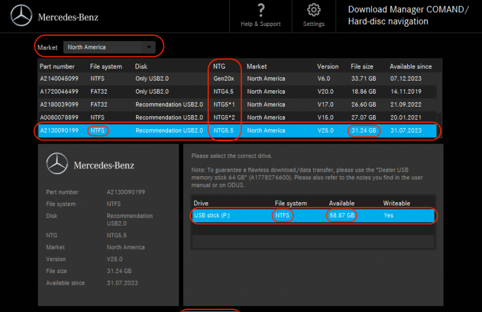
Task: Sort list by Version column header
Action: (328, 66)
